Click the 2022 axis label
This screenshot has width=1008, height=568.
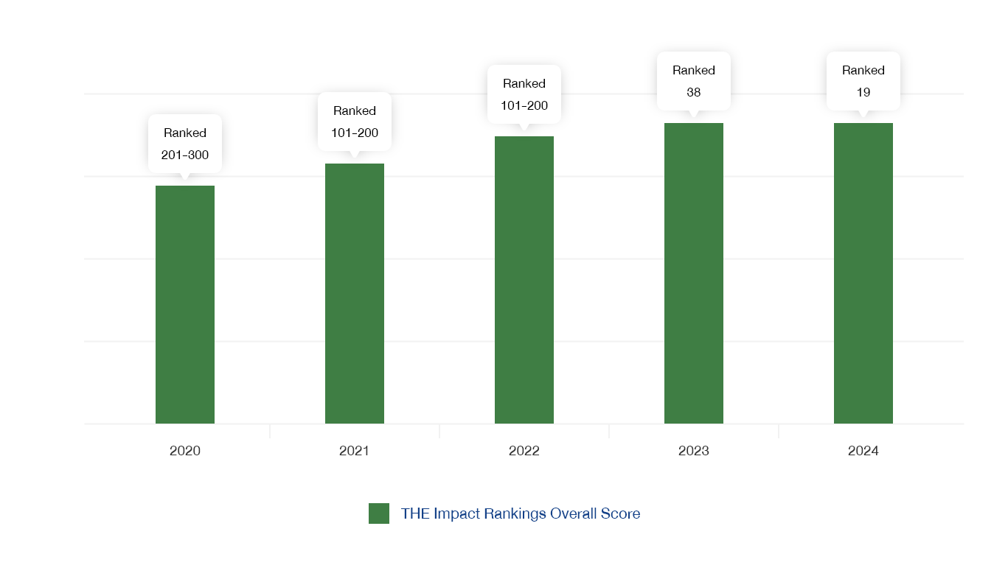click(x=524, y=451)
